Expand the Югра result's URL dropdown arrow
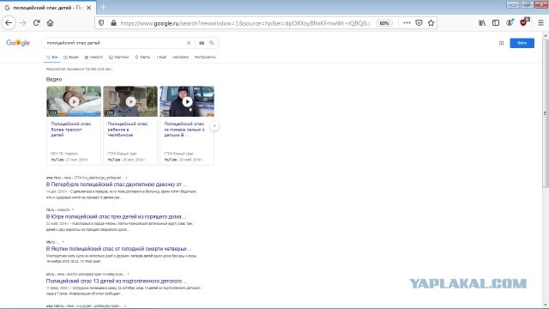 click(72, 209)
